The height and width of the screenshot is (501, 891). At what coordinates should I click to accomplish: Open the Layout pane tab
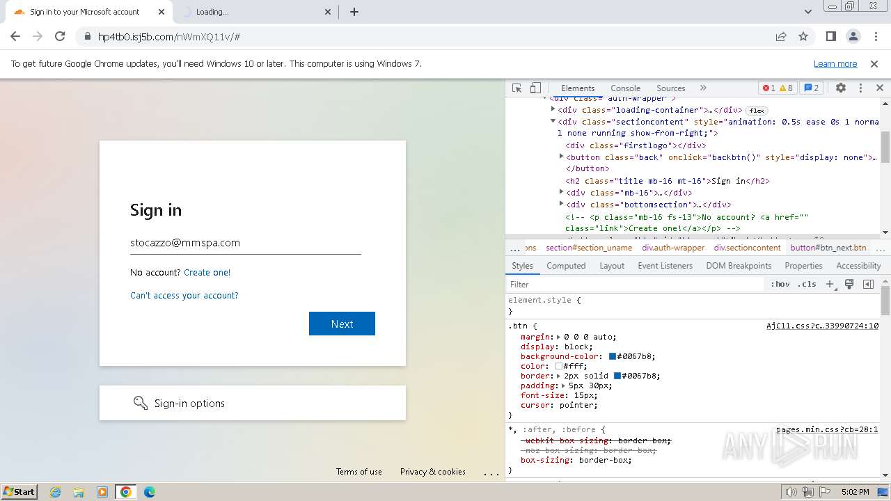(612, 266)
